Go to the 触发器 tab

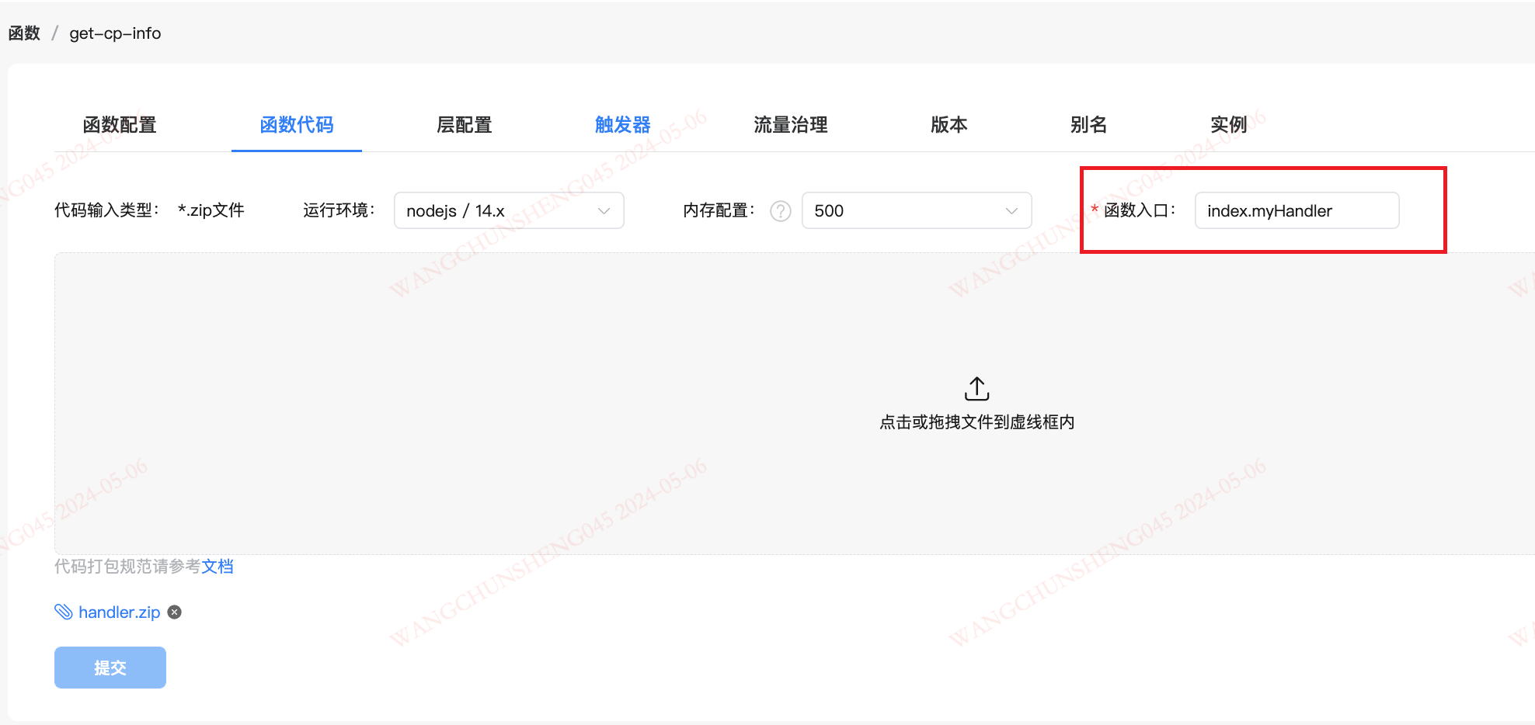click(x=623, y=125)
